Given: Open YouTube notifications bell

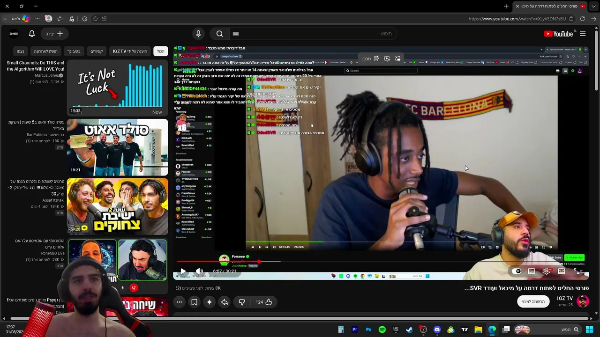Looking at the screenshot, I should pos(32,34).
